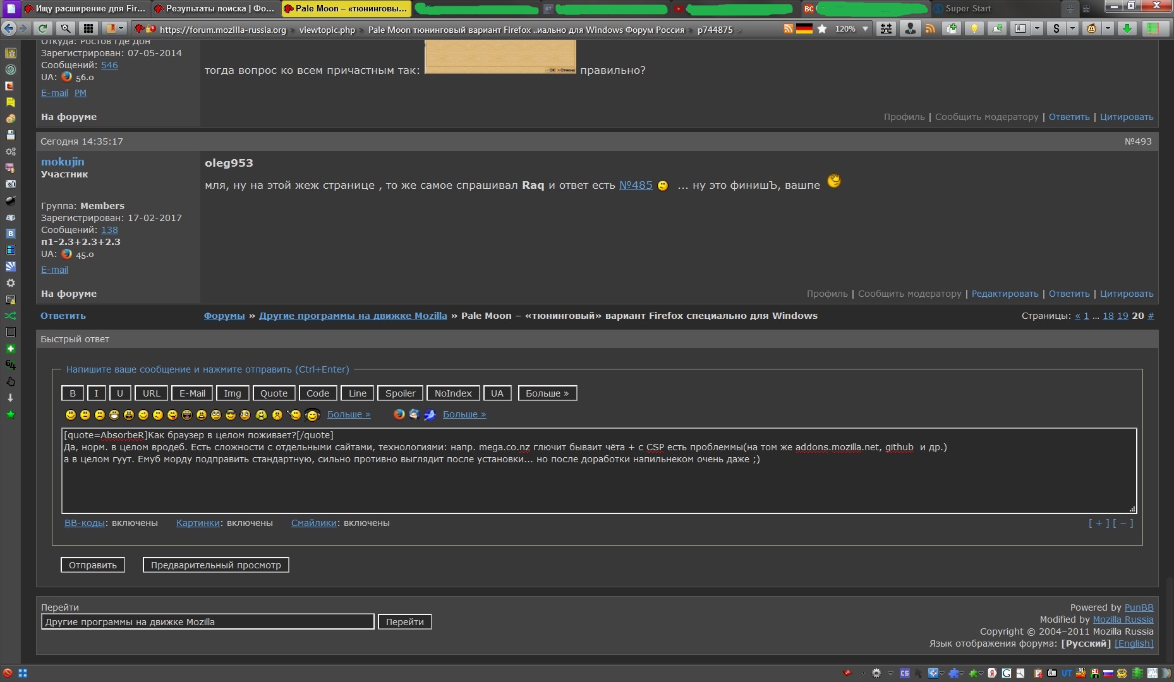Image resolution: width=1174 pixels, height=682 pixels.
Task: Click Редактировать on post №493
Action: [x=1005, y=294]
